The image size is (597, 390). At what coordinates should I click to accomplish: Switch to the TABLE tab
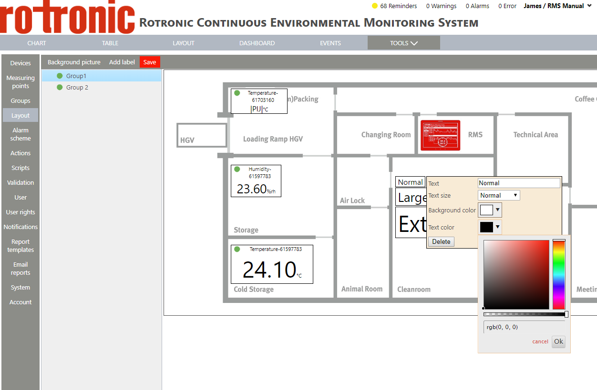coord(110,43)
